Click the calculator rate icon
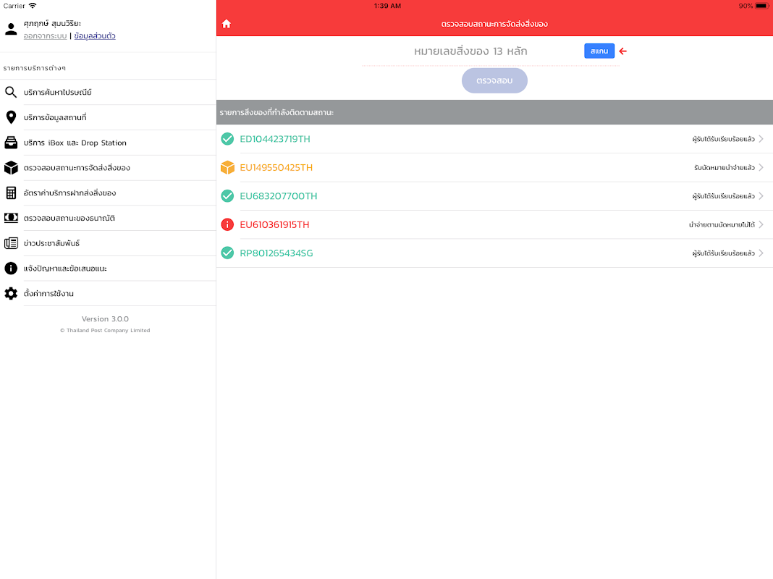The width and height of the screenshot is (773, 579). coord(11,193)
